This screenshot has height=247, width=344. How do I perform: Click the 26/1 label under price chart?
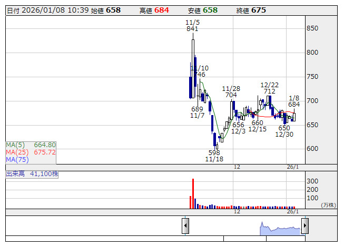[293, 167]
